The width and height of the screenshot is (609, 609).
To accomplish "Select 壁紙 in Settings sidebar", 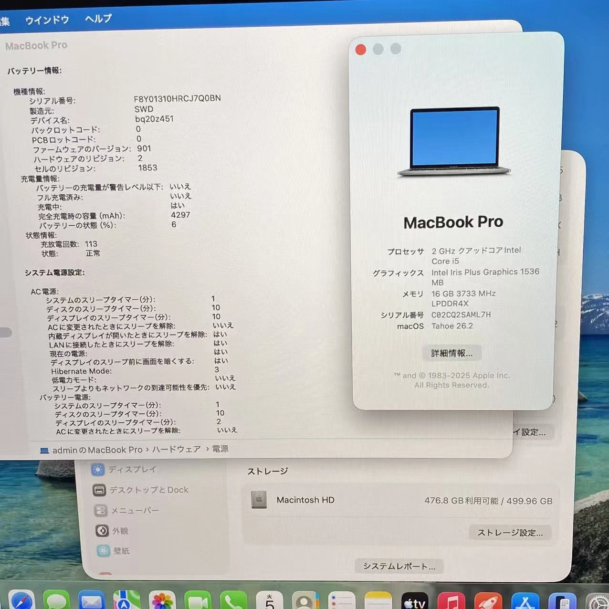I will click(x=113, y=551).
